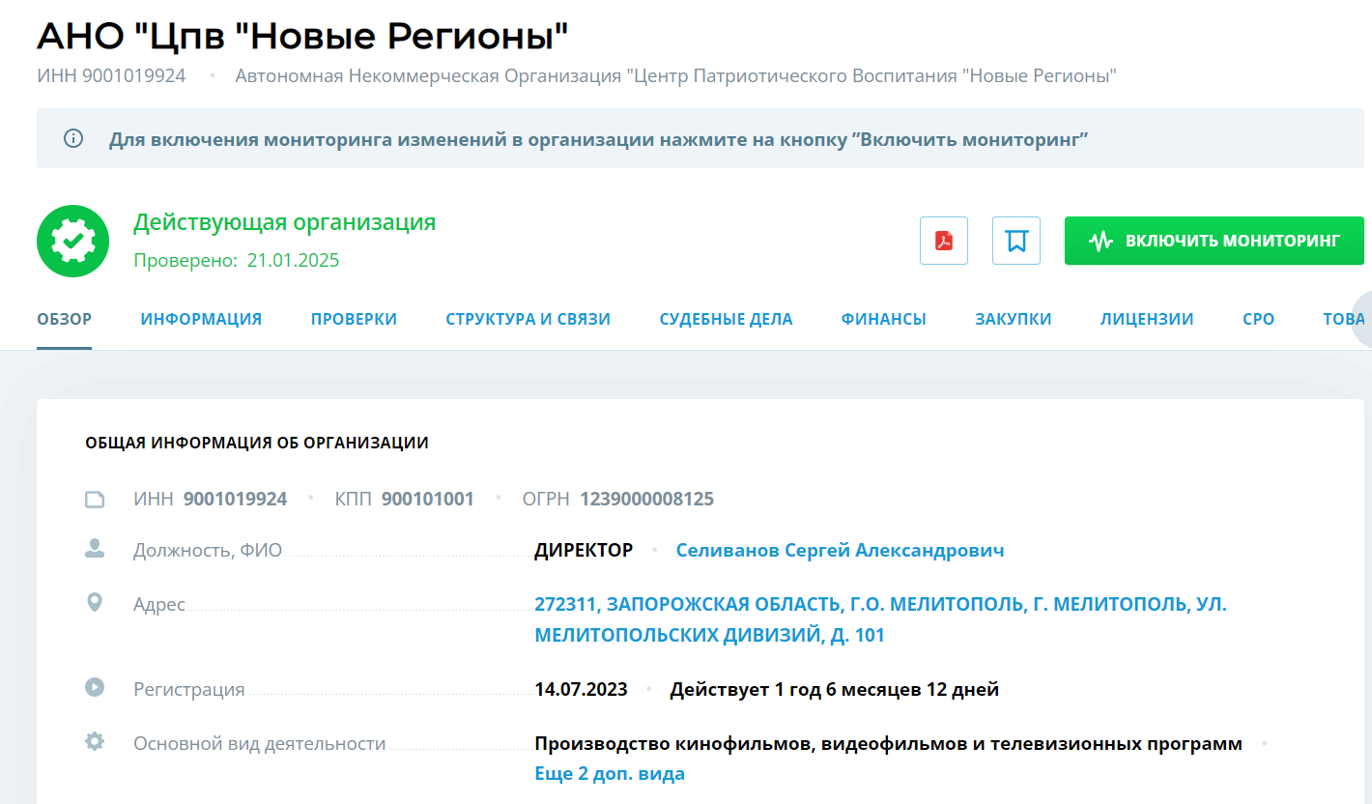Click the document icon beside ИНН row

(94, 500)
